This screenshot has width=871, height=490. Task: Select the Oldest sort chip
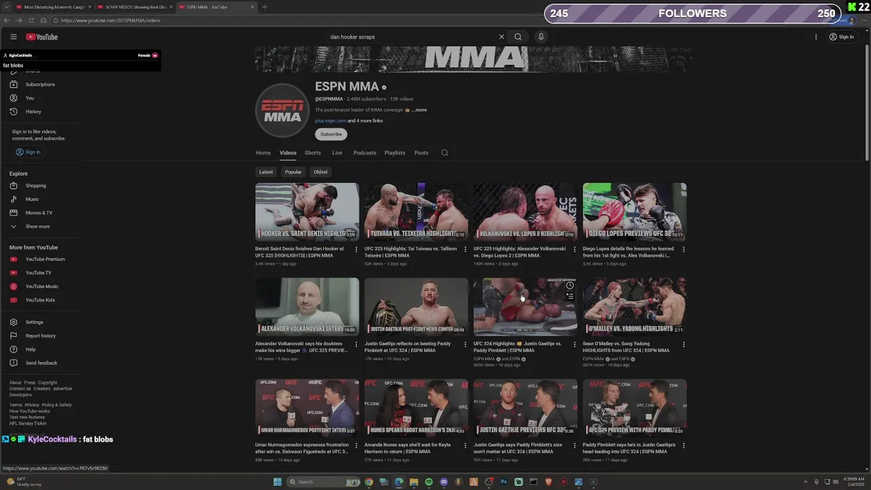tap(321, 171)
